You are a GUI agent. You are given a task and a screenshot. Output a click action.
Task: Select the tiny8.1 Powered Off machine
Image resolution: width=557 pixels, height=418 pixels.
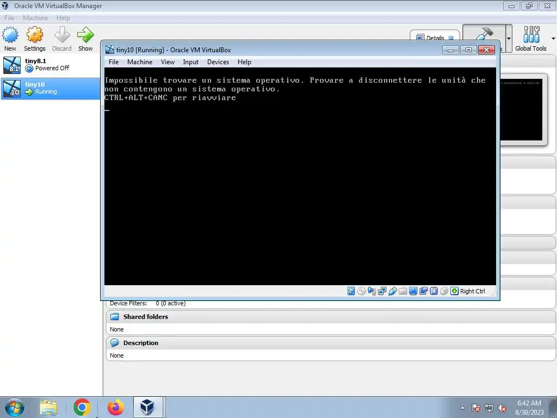pos(51,65)
